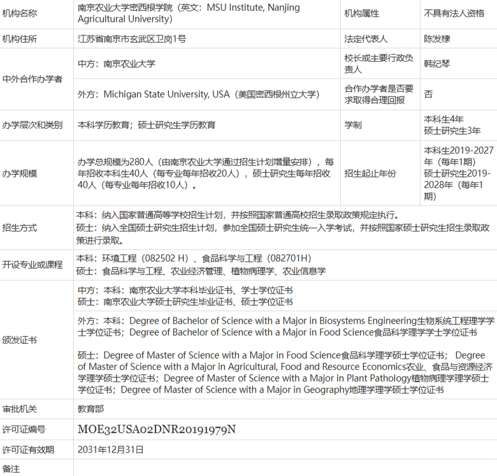Click the license number MOE32USA02DNR20191979N
This screenshot has height=476, width=497.
157,429
